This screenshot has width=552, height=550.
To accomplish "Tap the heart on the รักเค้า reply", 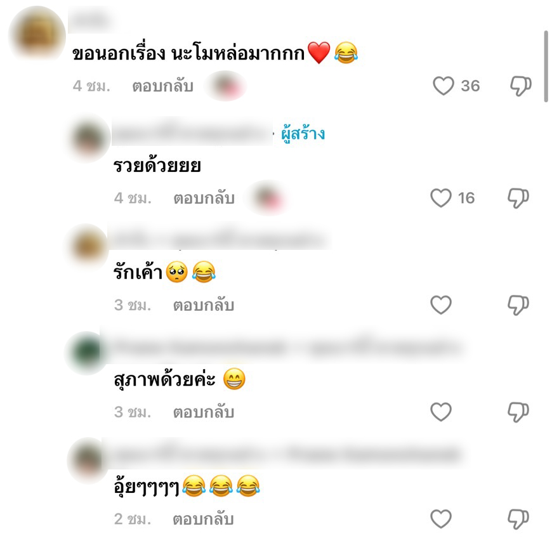I will pyautogui.click(x=441, y=304).
